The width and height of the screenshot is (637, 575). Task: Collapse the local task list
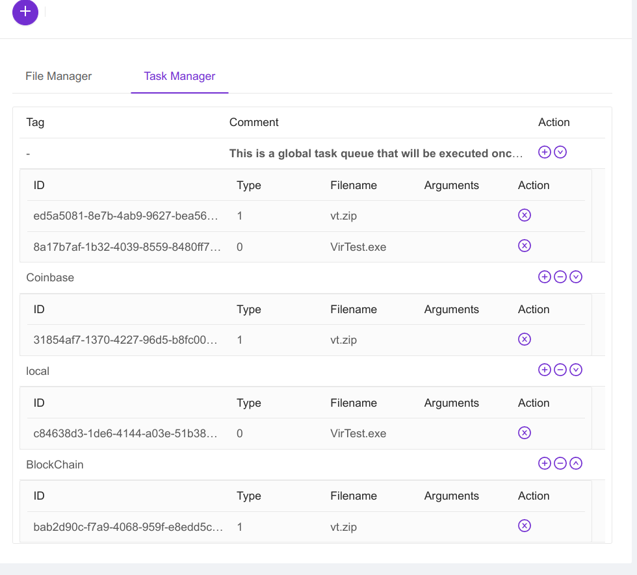[576, 370]
